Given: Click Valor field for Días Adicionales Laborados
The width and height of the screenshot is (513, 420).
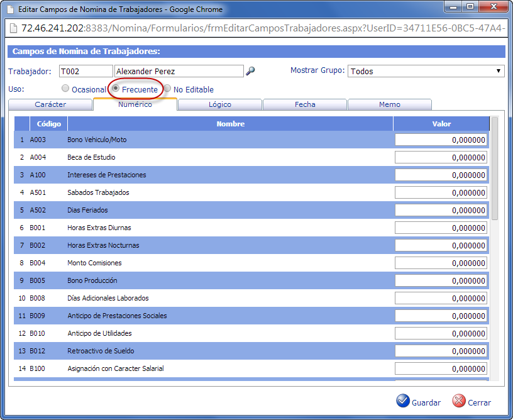Looking at the screenshot, I should click(x=441, y=298).
